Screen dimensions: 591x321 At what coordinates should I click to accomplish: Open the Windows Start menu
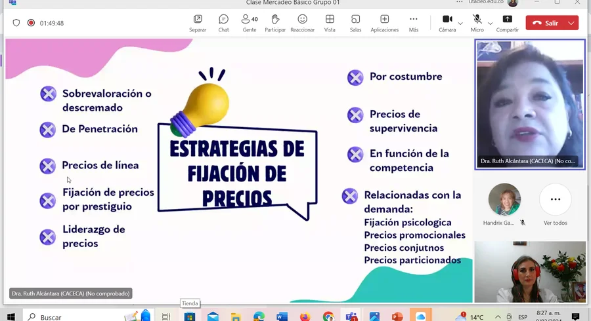click(11, 317)
